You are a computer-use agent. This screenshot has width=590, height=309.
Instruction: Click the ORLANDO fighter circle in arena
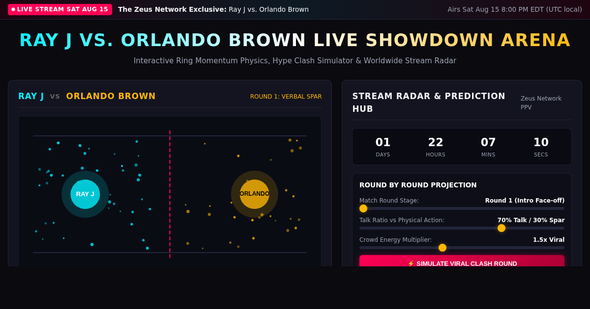coord(255,194)
